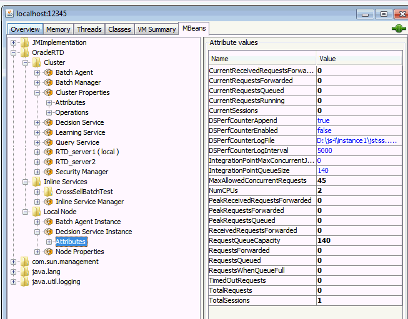Expand Operations under Cluster Properties
The width and height of the screenshot is (408, 319).
[x=49, y=112]
